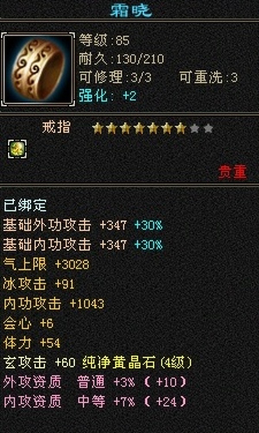Click the item title 霜晓
Viewport: 259px width, 433px height.
131,10
